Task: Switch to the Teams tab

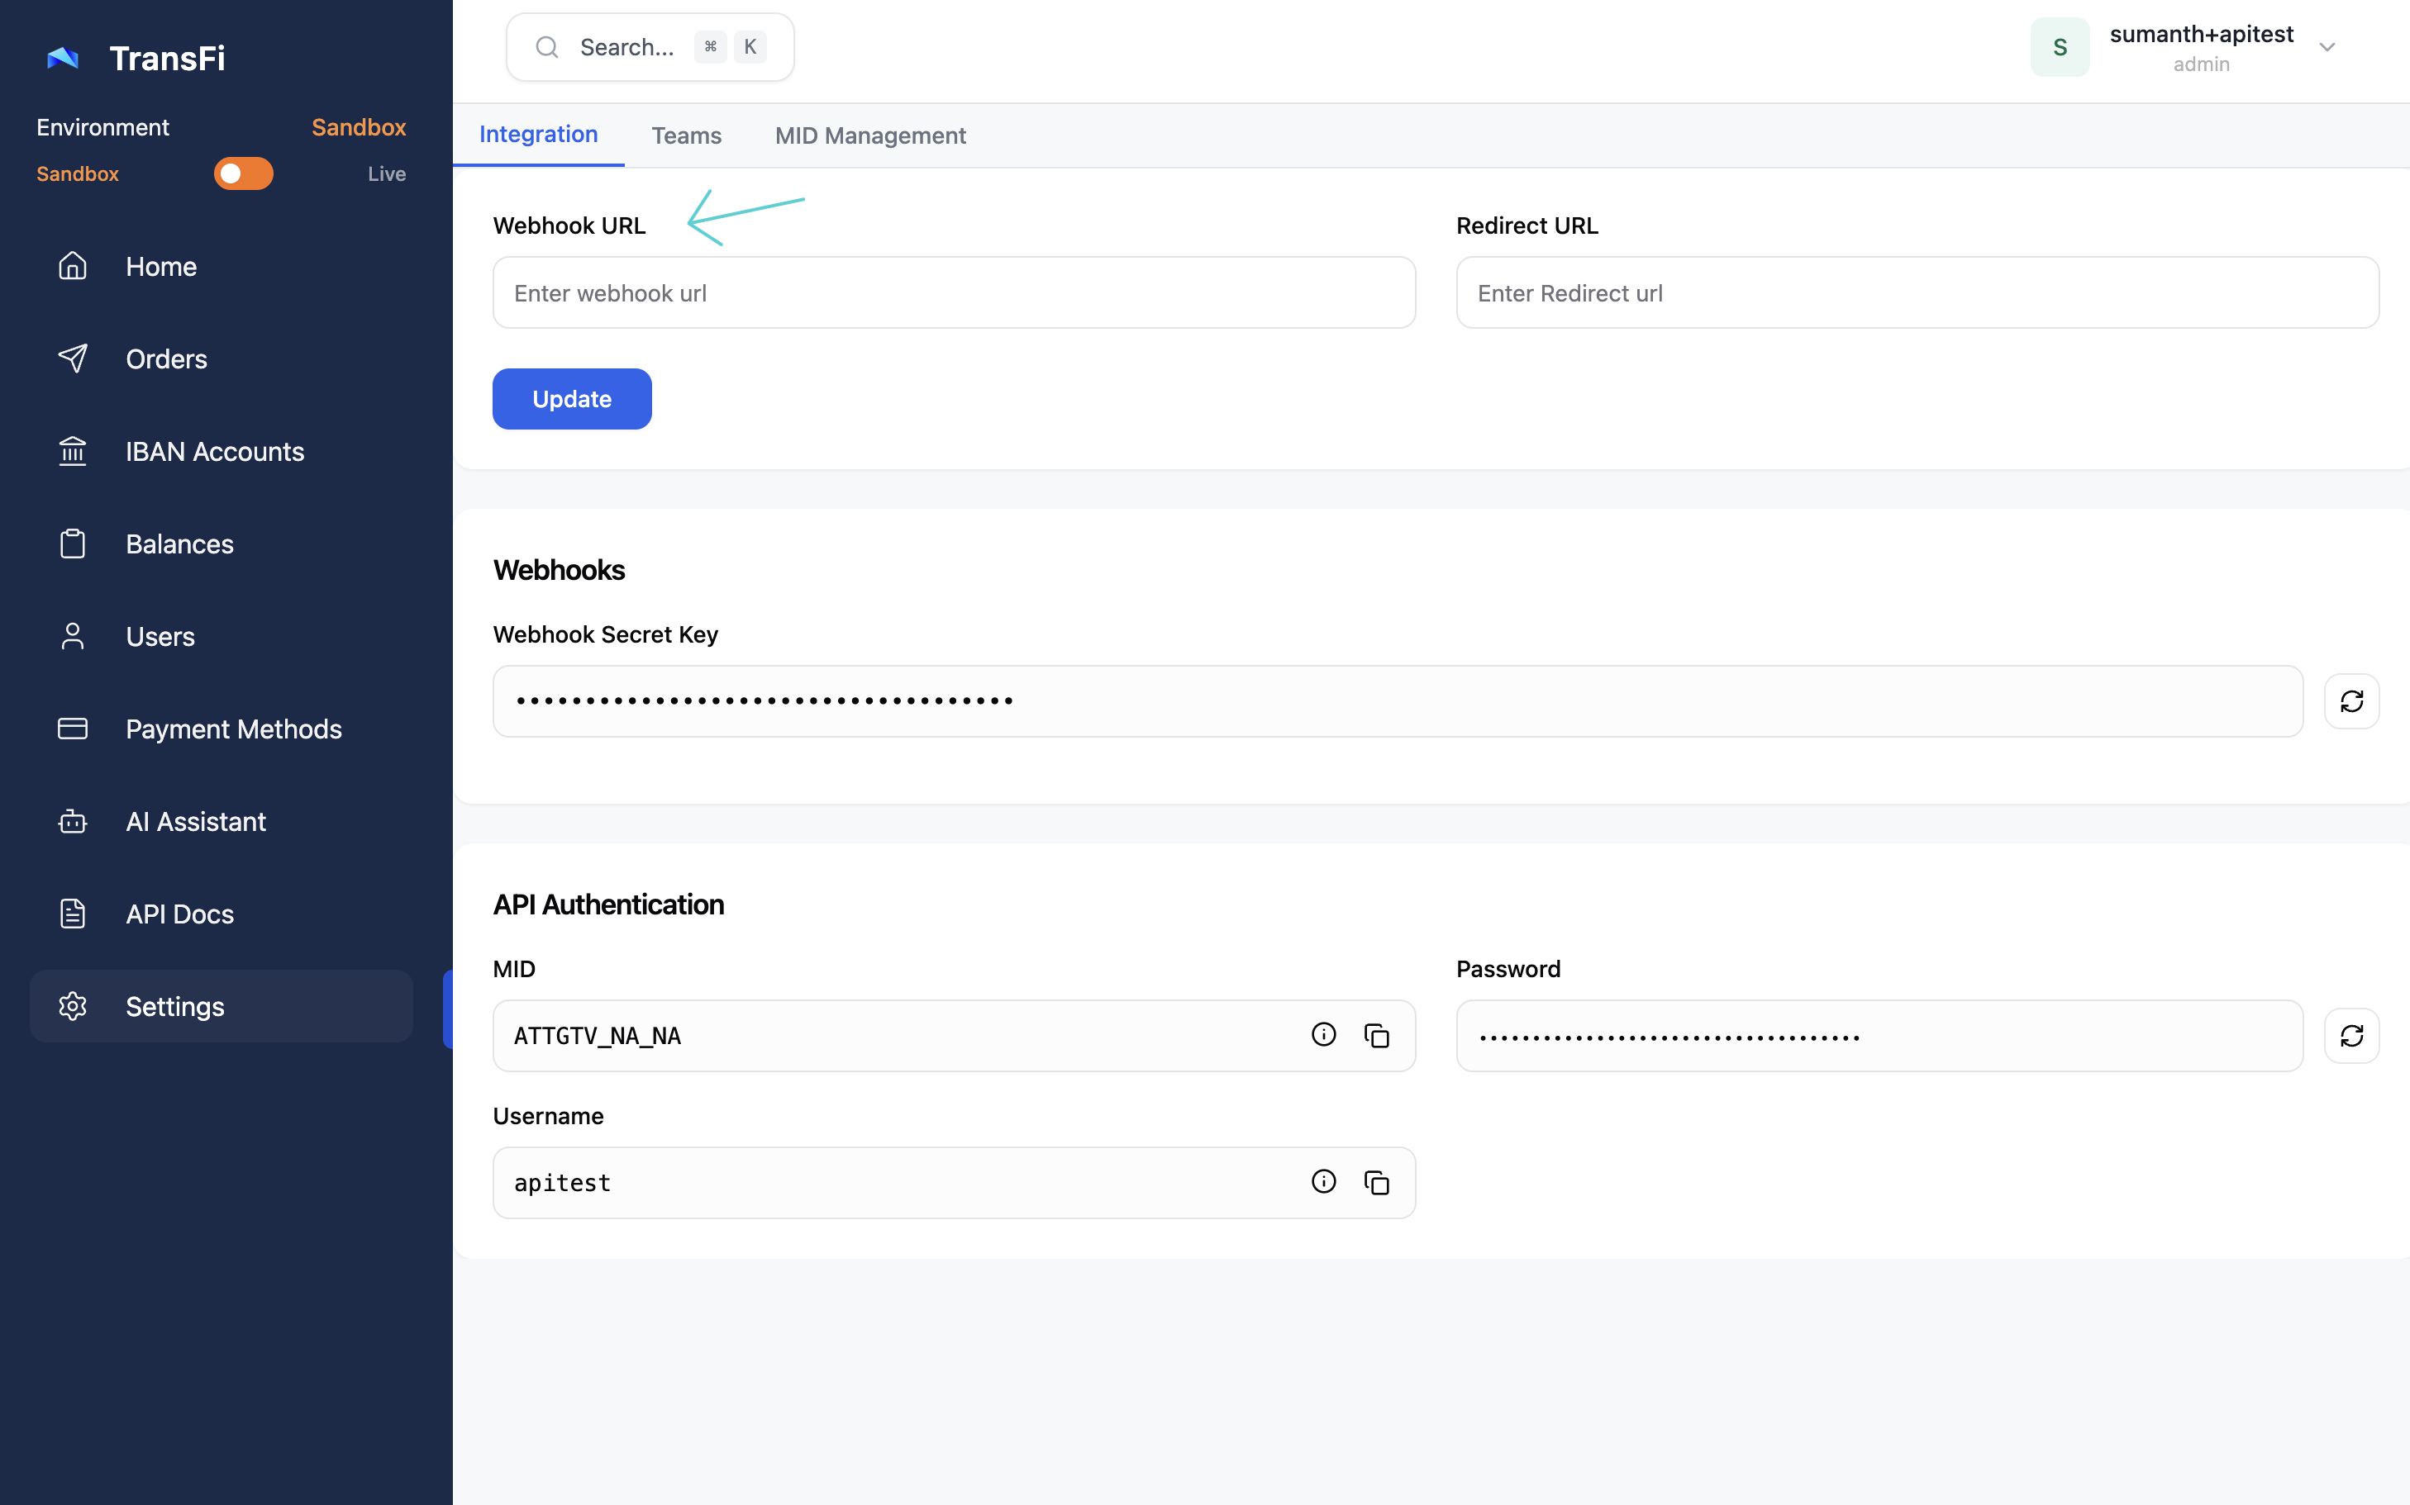Action: 686,135
